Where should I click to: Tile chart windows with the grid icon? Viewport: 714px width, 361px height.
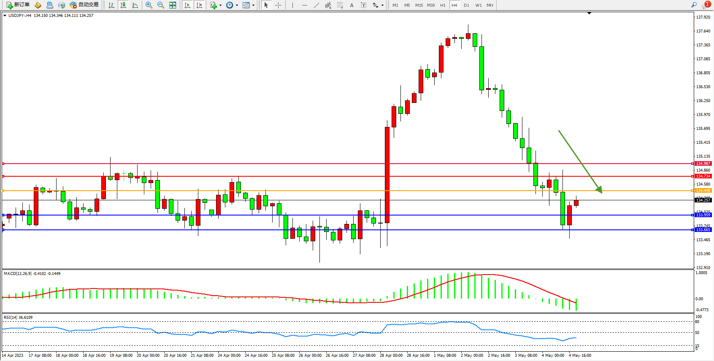pyautogui.click(x=173, y=5)
